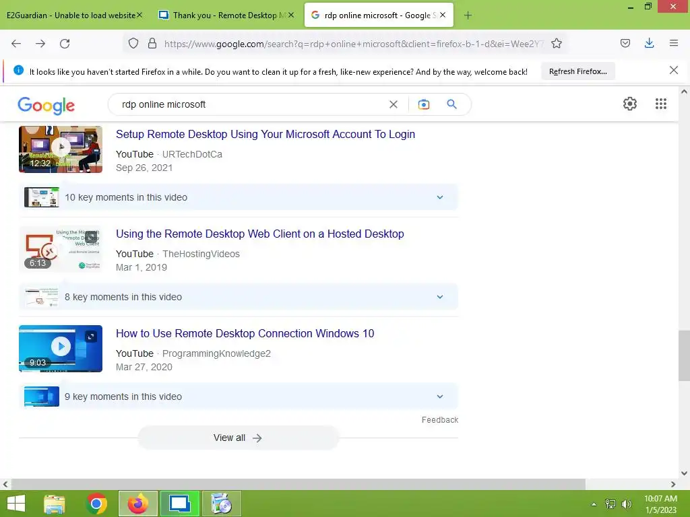This screenshot has height=517, width=690.
Task: Open the taskbar clock and date
Action: pos(660,504)
